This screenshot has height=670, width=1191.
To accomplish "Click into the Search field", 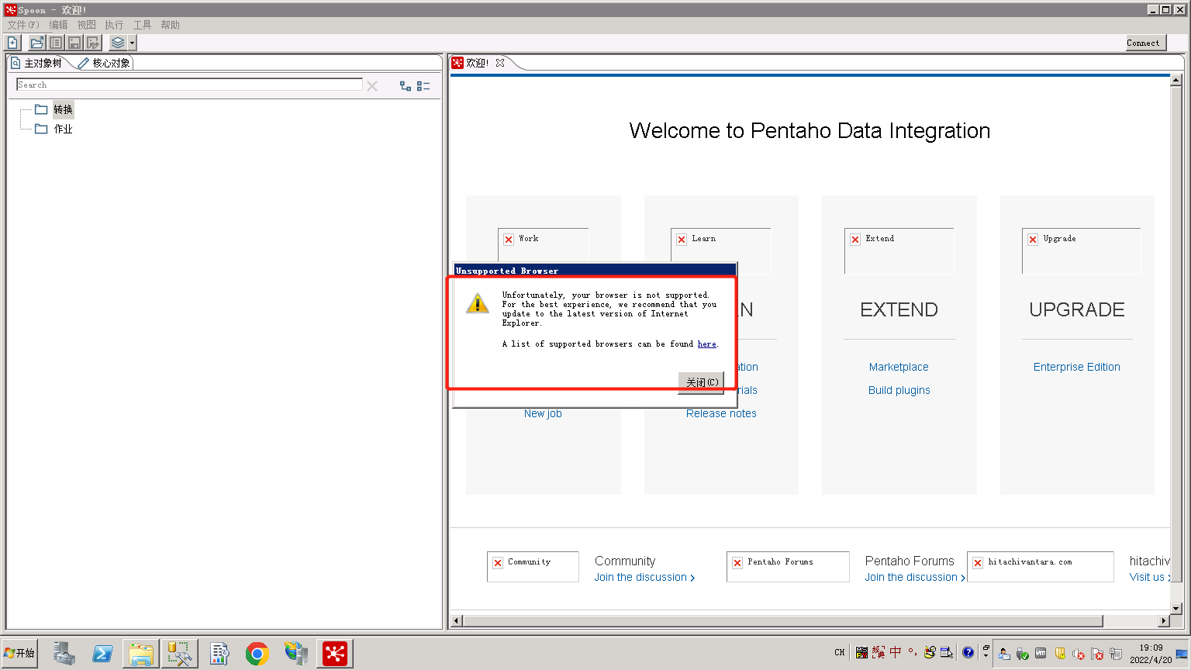I will coord(189,85).
